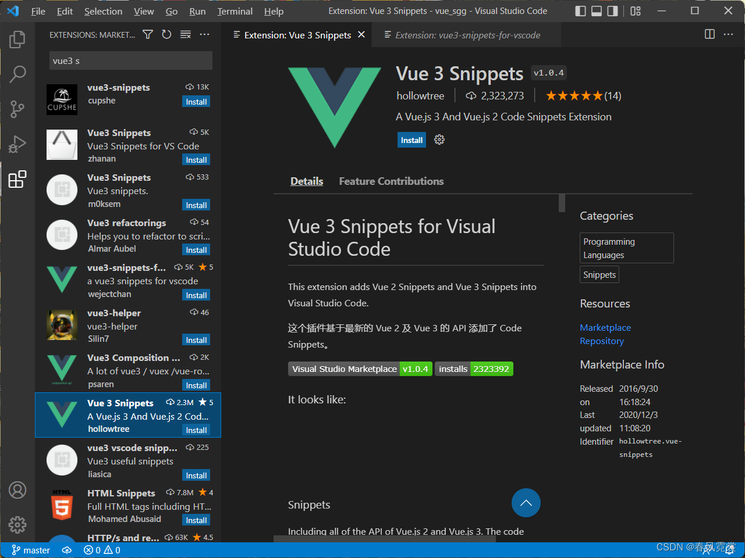
Task: Synchronize changes cloud icon in status bar
Action: coord(67,550)
